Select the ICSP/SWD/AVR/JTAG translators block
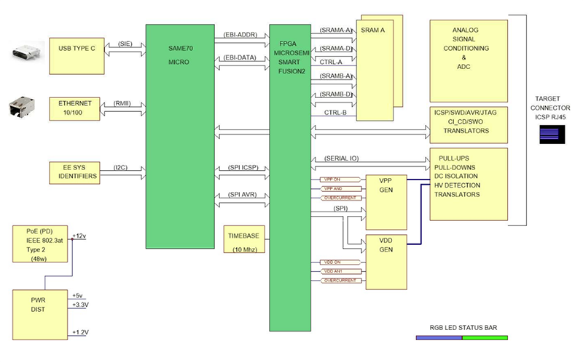 click(466, 125)
